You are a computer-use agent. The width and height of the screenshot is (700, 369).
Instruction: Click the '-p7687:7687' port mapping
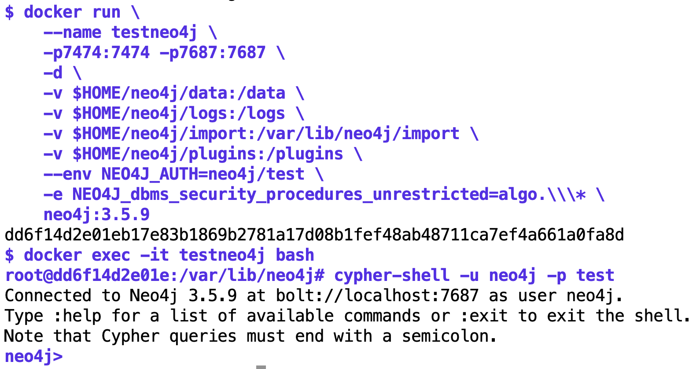pos(213,53)
